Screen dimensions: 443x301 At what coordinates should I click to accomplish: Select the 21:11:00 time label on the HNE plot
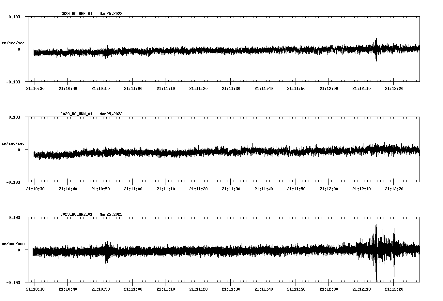pyautogui.click(x=133, y=89)
